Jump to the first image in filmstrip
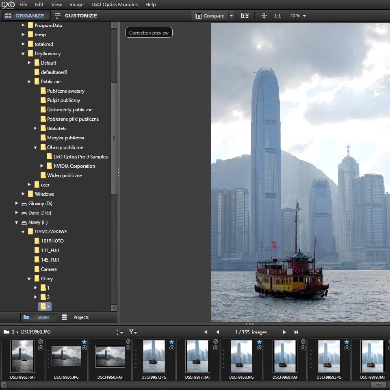Viewport: 390px width, 390px height. click(x=206, y=332)
